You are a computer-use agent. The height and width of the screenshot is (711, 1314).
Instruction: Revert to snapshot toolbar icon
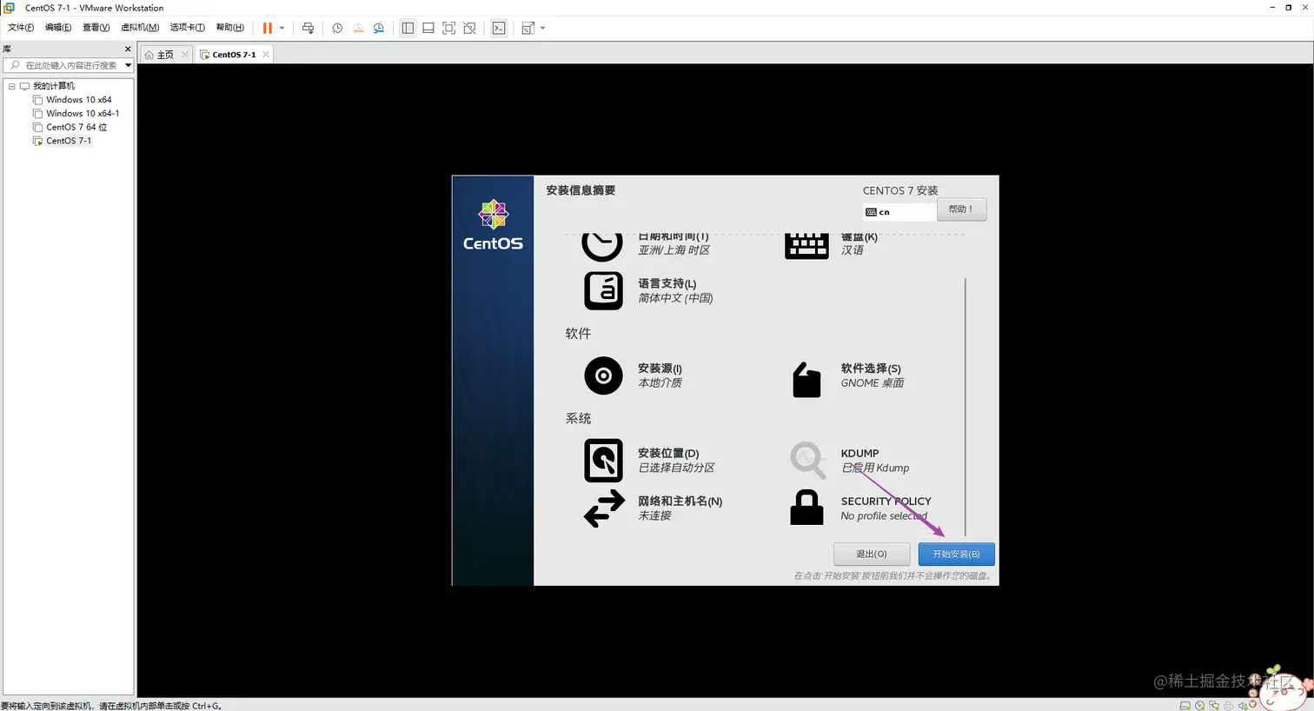(x=358, y=28)
